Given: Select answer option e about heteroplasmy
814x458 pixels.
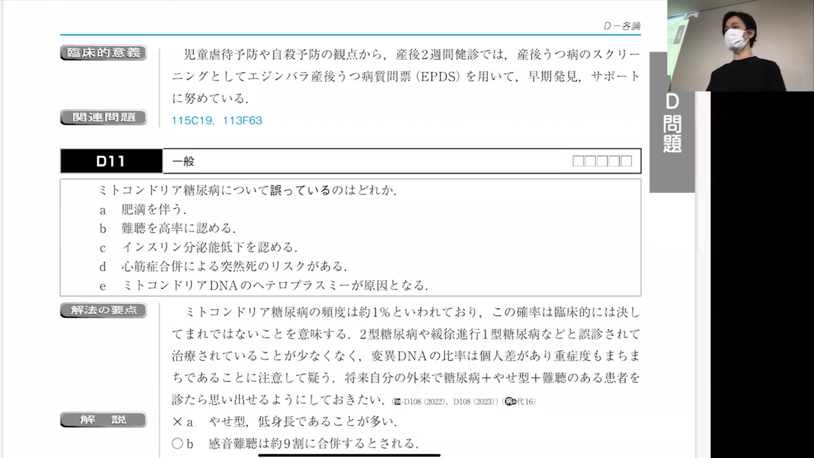Looking at the screenshot, I should point(275,285).
